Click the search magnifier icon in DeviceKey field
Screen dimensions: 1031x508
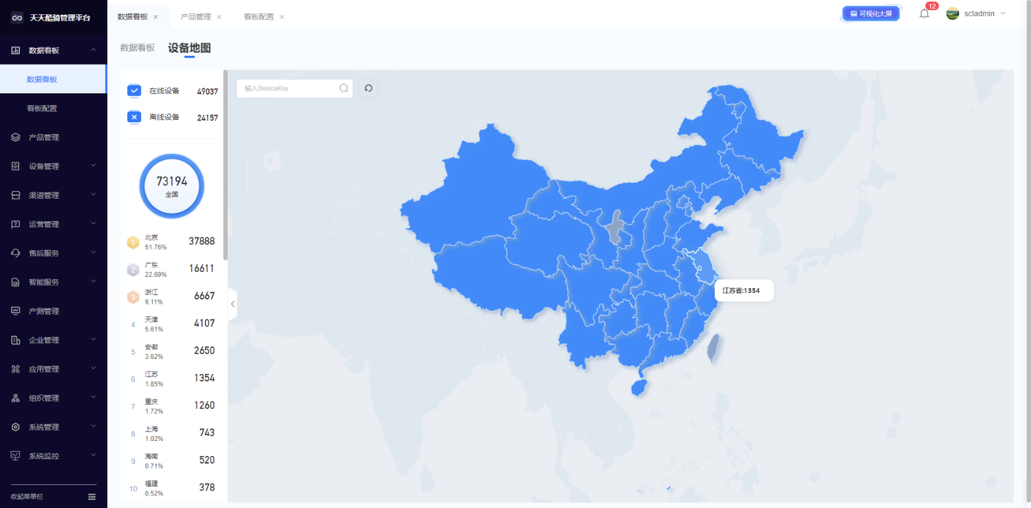coord(344,88)
